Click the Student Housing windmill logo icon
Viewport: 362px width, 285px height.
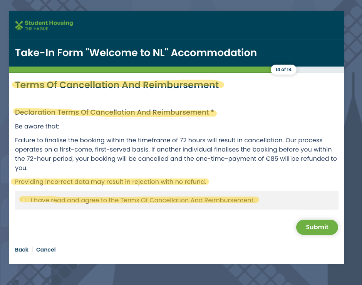click(19, 25)
